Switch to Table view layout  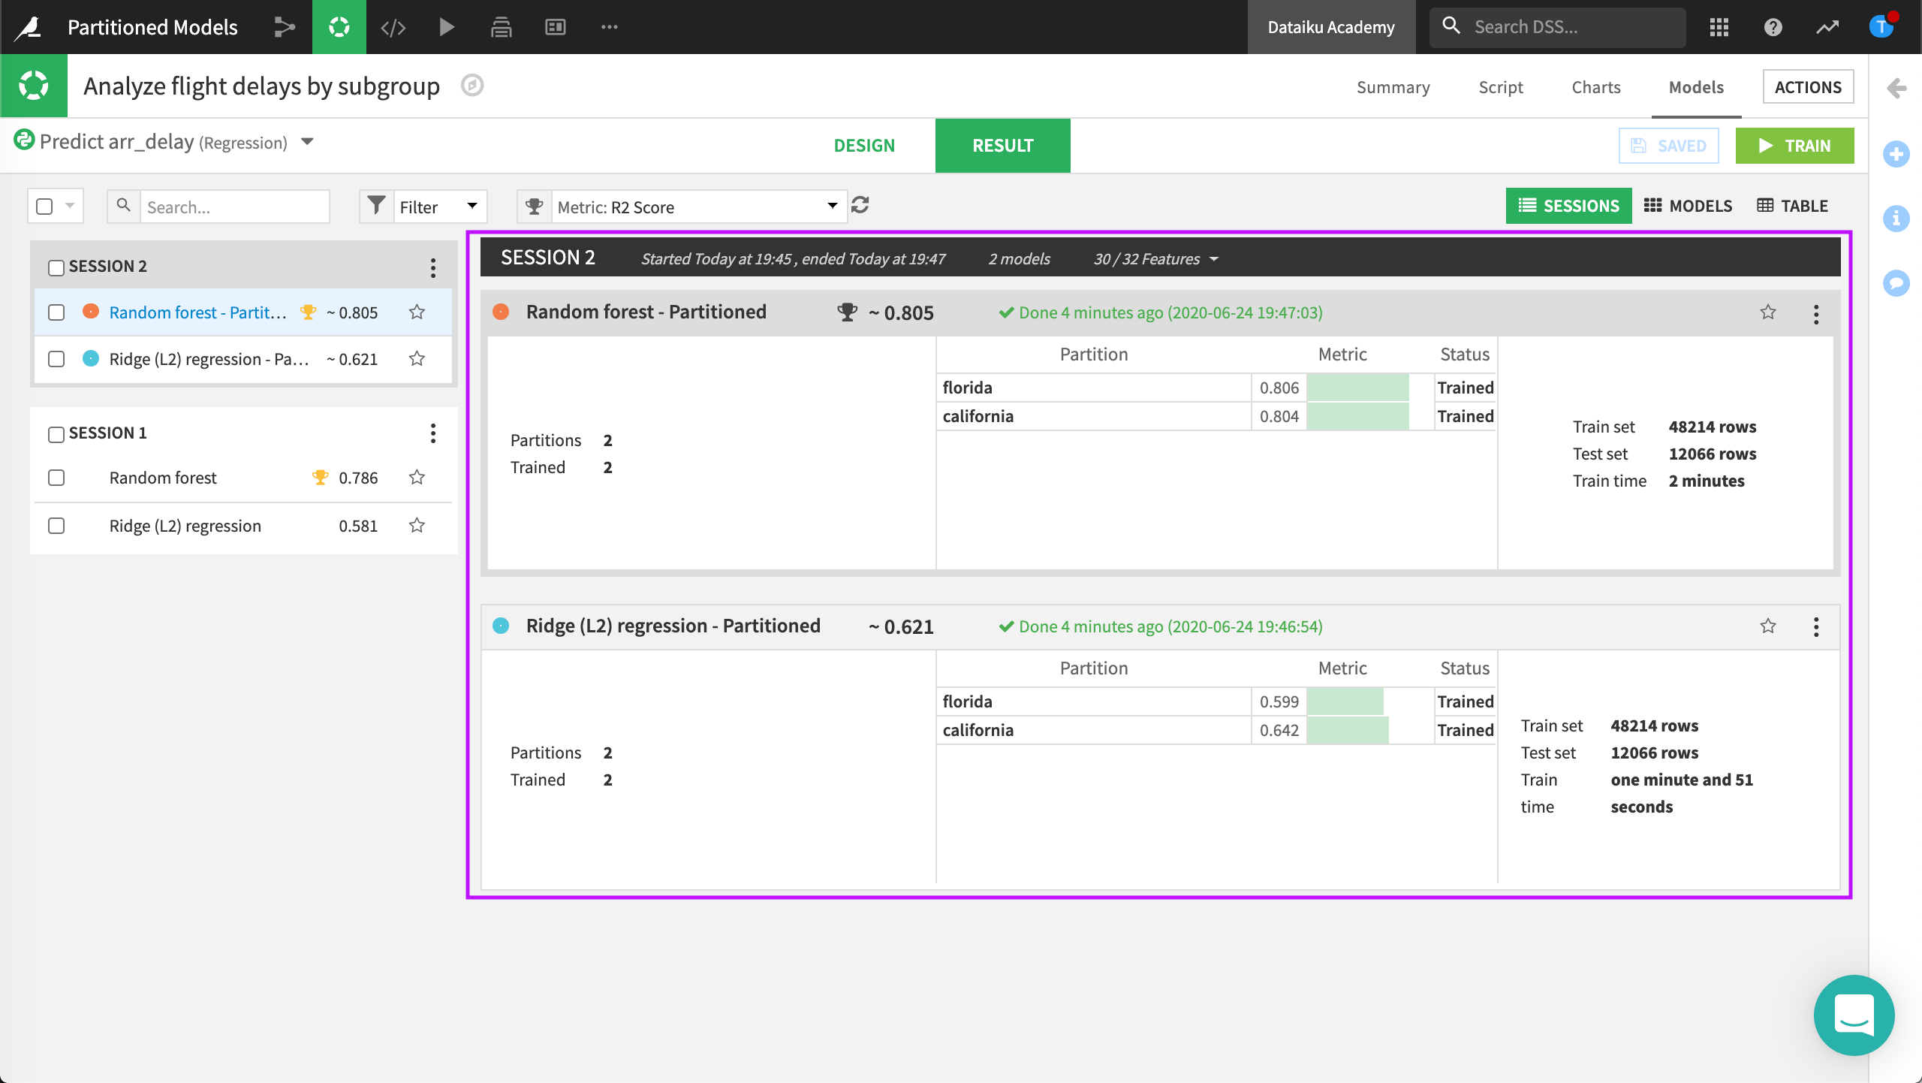[1791, 205]
